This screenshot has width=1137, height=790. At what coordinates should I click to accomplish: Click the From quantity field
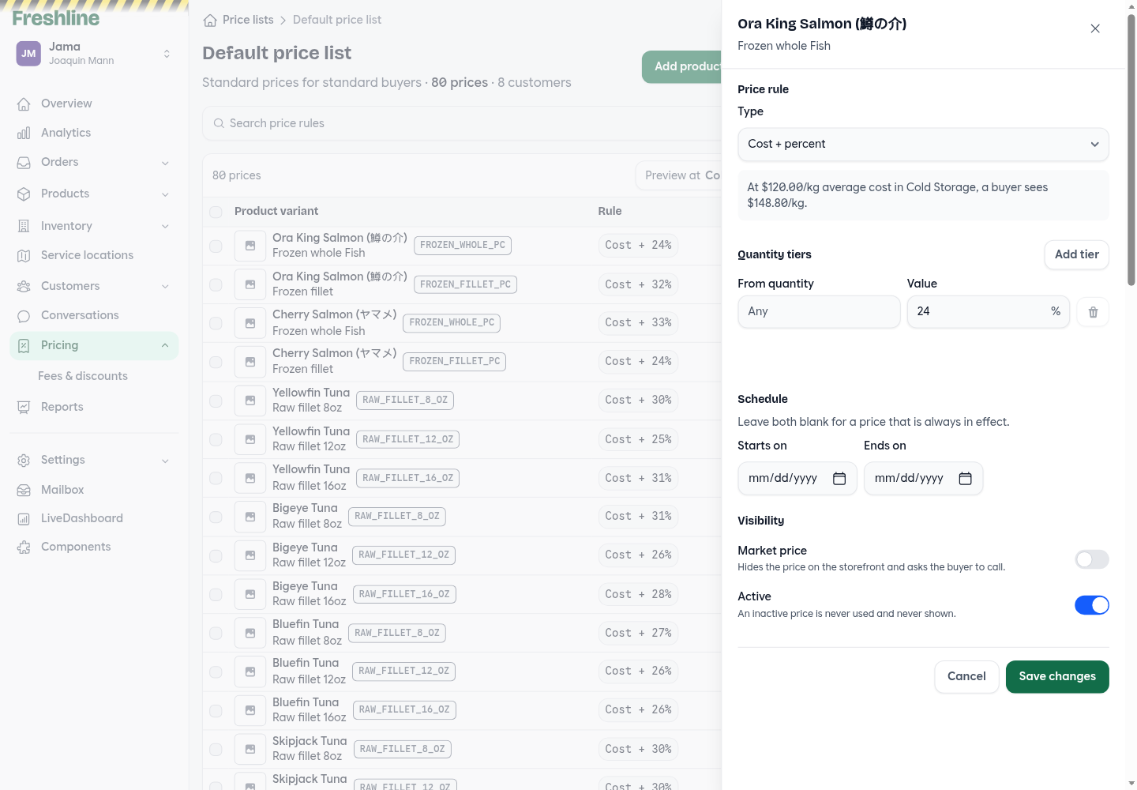[819, 312]
